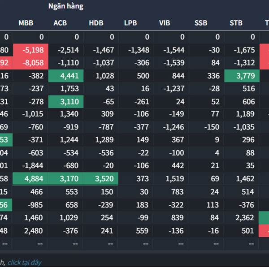This screenshot has height=269, width=269.
Task: Click the -1,110 value under ACB
Action: (x=68, y=63)
